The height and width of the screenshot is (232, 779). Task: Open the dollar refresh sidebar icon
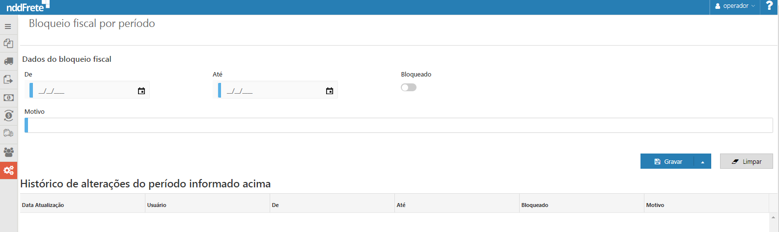pos(8,116)
